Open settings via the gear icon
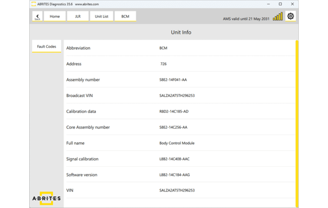This screenshot has width=328, height=208. tap(290, 16)
